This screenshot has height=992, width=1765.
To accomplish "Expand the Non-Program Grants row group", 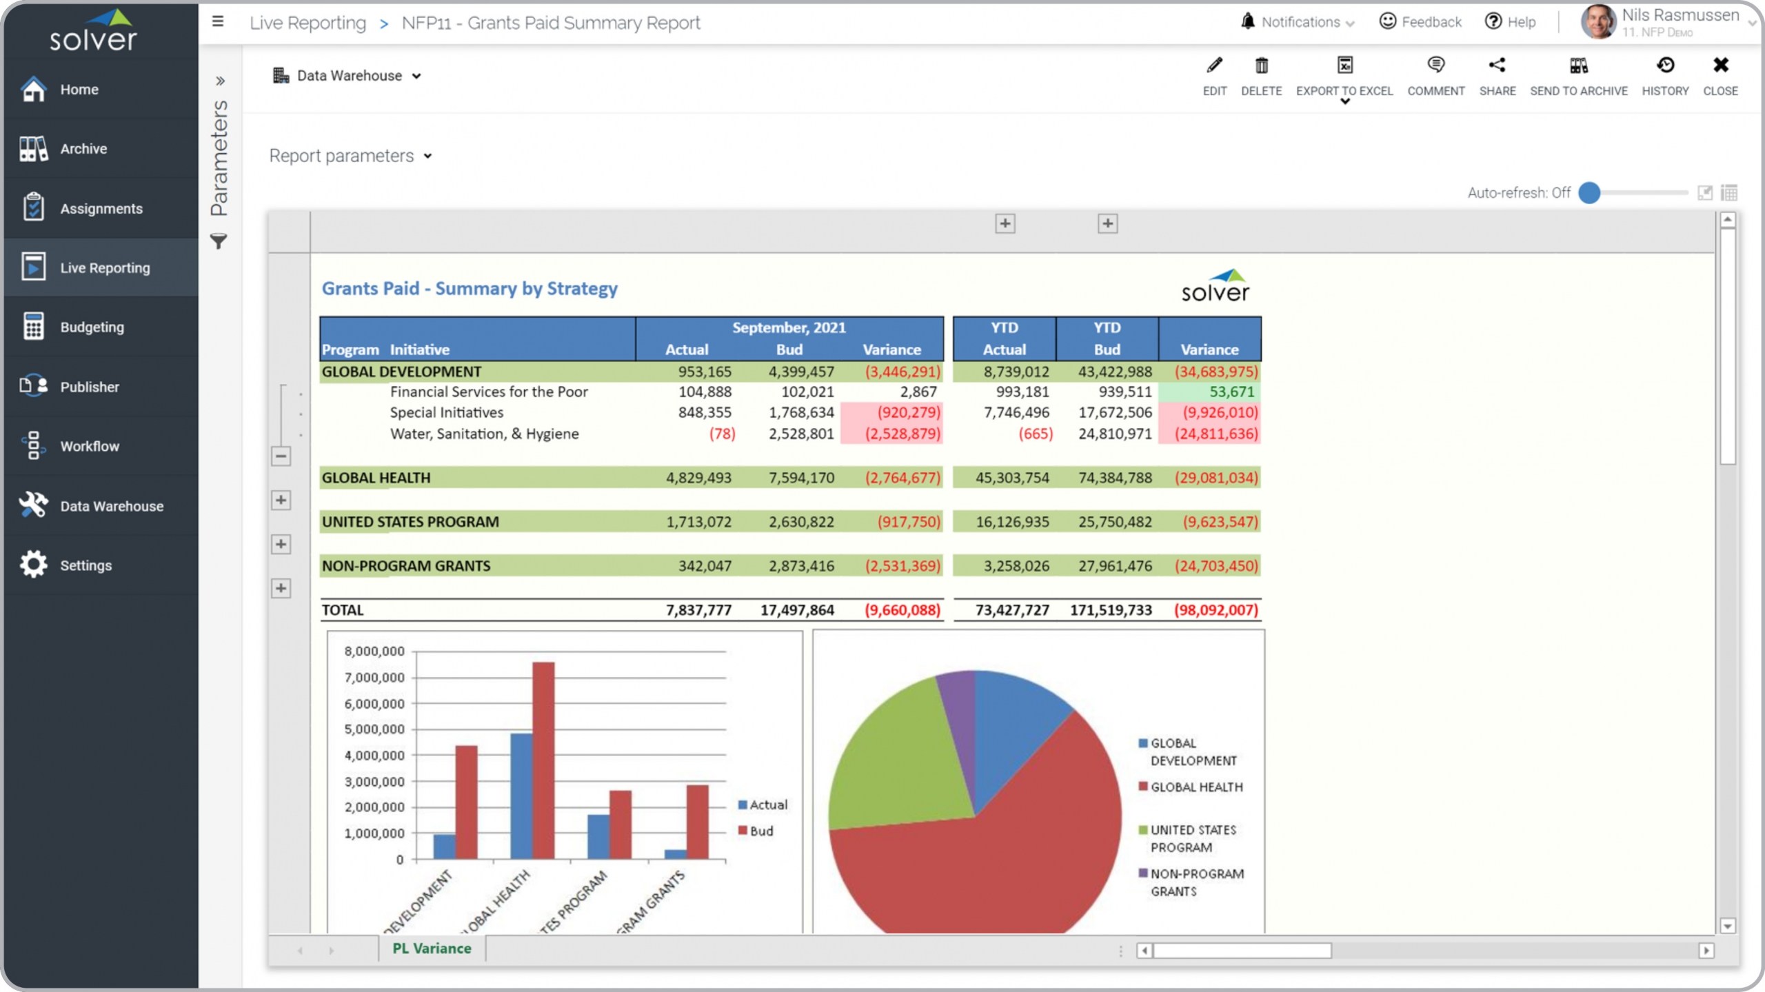I will [x=281, y=589].
